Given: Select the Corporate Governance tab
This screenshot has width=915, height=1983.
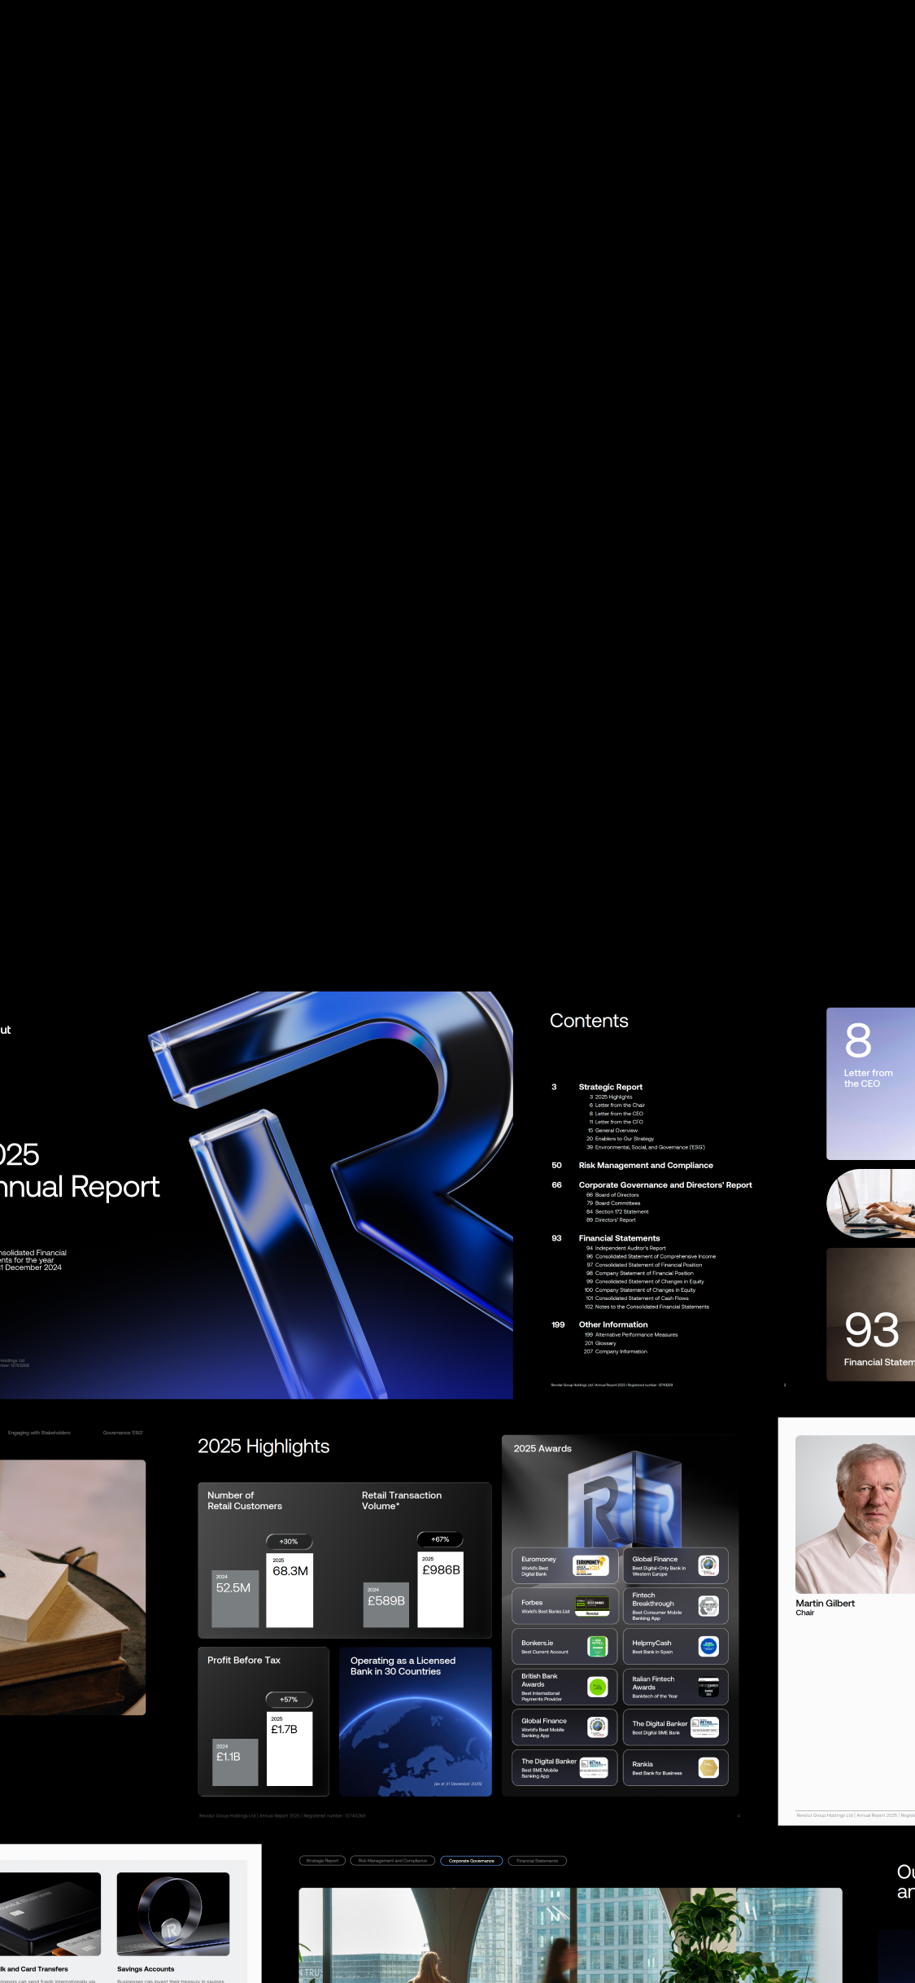Looking at the screenshot, I should tap(471, 1861).
